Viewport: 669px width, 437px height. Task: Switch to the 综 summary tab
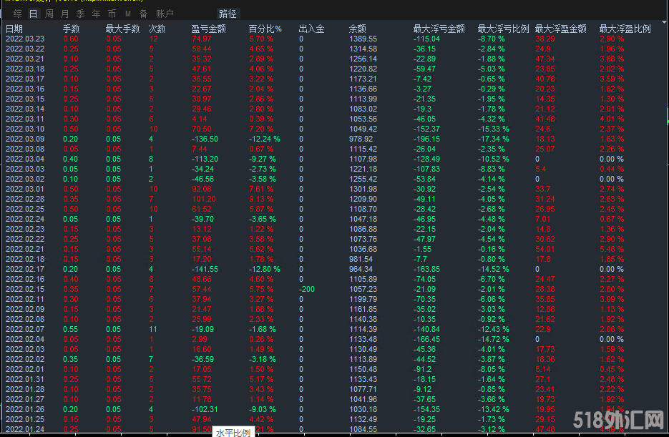click(17, 14)
